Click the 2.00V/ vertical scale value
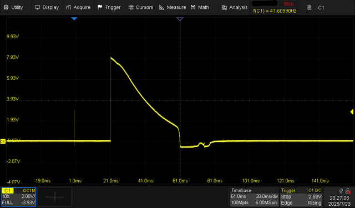The image size is (355, 208). point(28,196)
